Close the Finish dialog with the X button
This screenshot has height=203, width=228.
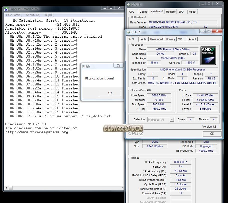click(x=118, y=65)
